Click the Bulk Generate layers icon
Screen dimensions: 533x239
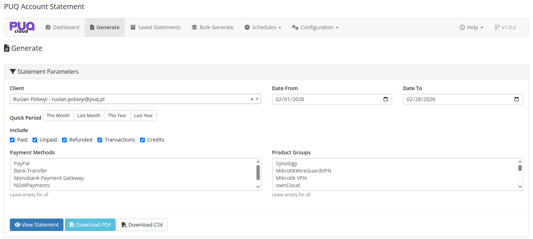(194, 27)
